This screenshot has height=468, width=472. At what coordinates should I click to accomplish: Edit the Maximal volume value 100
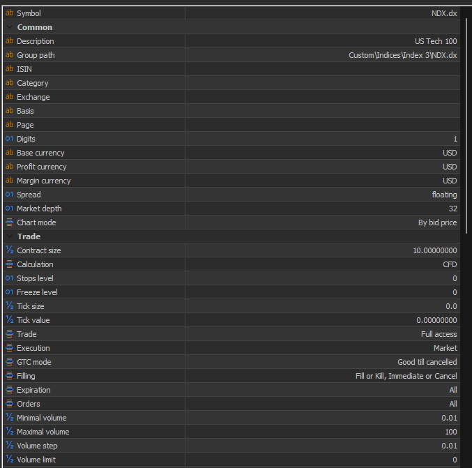322,432
